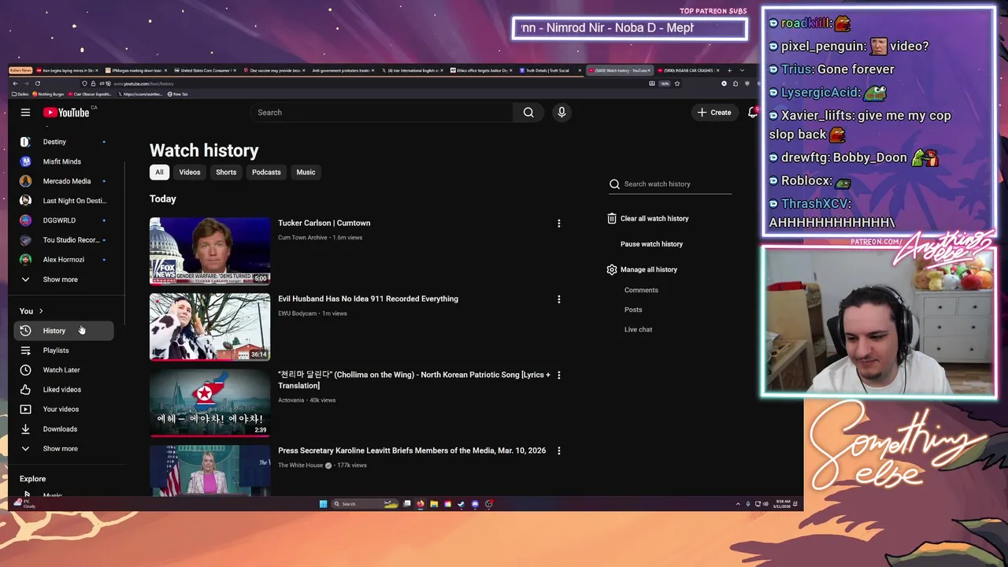Open the EWU Bodycam channel link
Screen dimensions: 1008x567
pos(297,313)
